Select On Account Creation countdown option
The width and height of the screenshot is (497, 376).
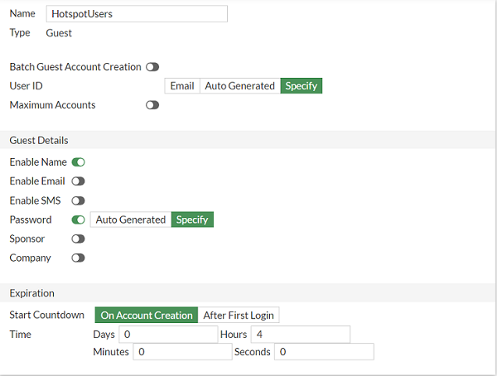[x=146, y=316]
